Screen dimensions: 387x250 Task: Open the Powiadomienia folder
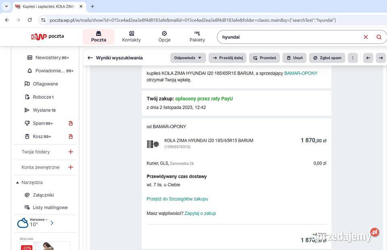tap(50, 71)
